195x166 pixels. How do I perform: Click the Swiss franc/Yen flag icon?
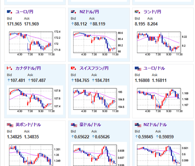pyautogui.click(x=74, y=68)
